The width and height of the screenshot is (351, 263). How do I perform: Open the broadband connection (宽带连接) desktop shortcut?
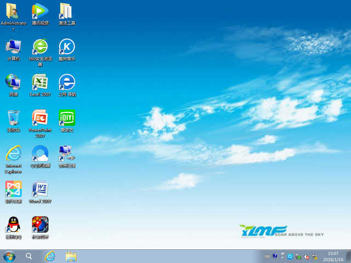point(66,154)
